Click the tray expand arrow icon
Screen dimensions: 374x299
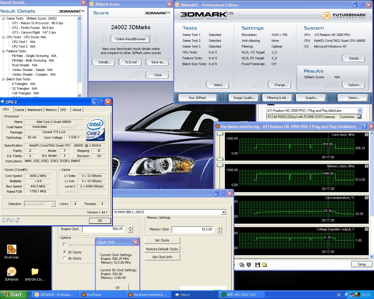pyautogui.click(x=347, y=295)
